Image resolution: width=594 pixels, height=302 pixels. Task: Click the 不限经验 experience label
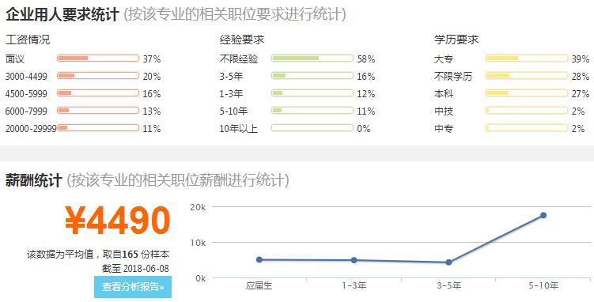pos(239,59)
